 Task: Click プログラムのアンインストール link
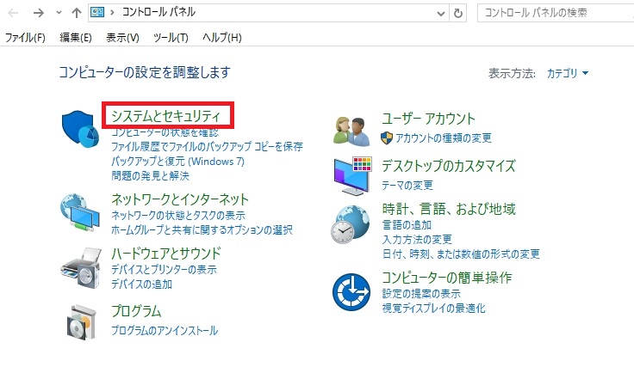point(165,331)
